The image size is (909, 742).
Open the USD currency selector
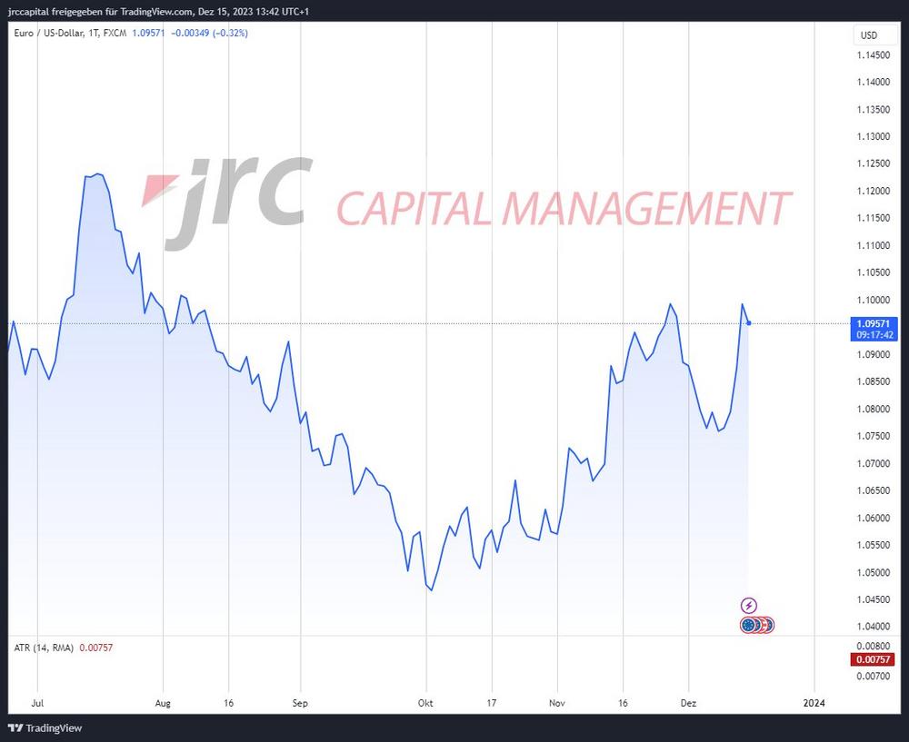pyautogui.click(x=868, y=35)
